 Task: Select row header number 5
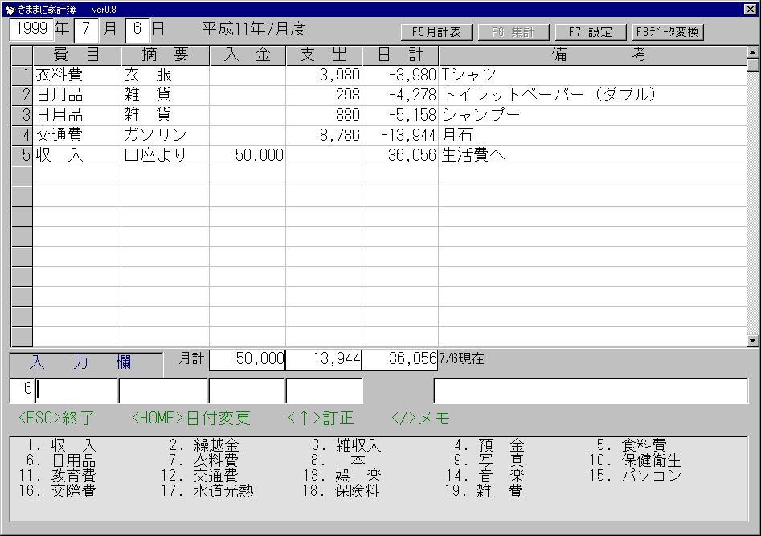coord(22,155)
